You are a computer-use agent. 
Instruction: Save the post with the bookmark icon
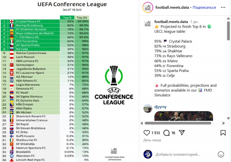point(223,133)
